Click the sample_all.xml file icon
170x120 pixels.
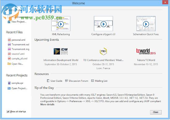[x=9, y=58]
